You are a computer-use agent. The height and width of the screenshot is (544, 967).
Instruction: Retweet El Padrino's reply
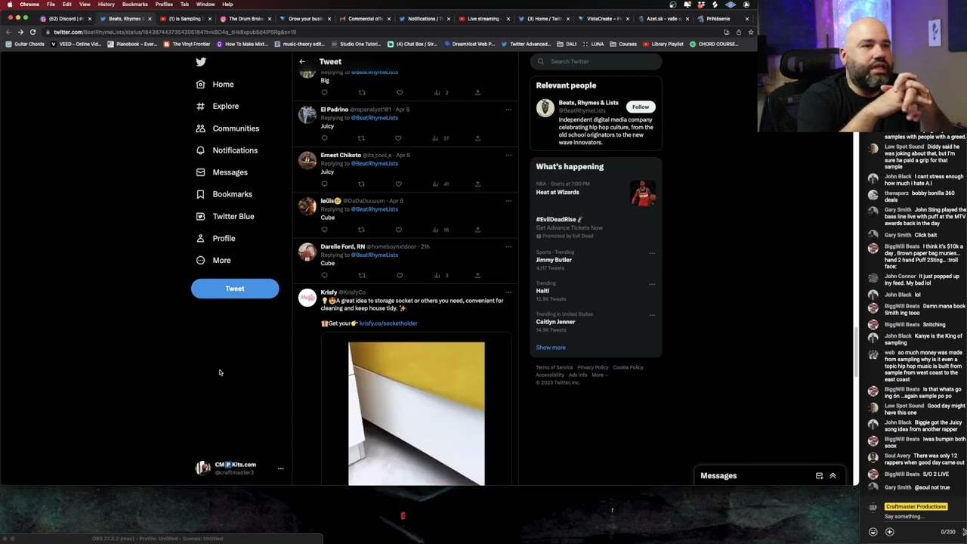[361, 138]
